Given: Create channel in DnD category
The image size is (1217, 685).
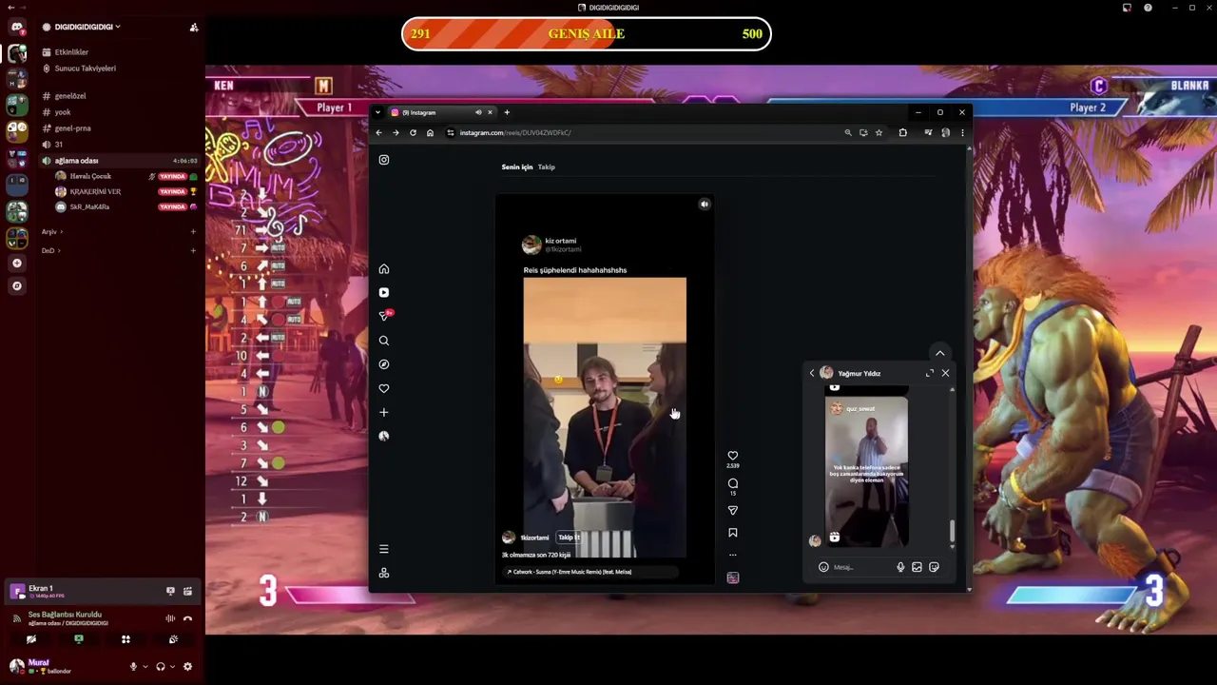Looking at the screenshot, I should coord(193,250).
